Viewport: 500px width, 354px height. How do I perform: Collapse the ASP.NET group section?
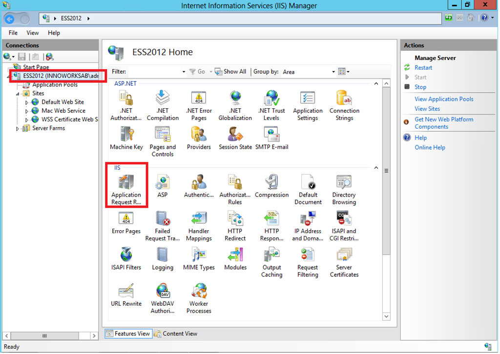(376, 84)
